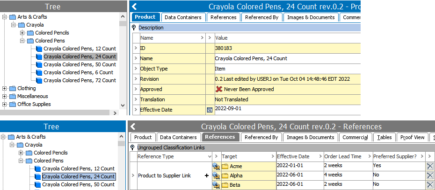Open Referenced By tab in Product view
The width and height of the screenshot is (435, 190).
click(x=262, y=17)
